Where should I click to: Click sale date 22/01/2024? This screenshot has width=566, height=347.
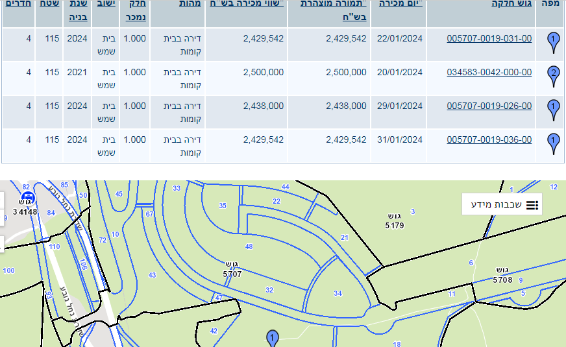(400, 38)
